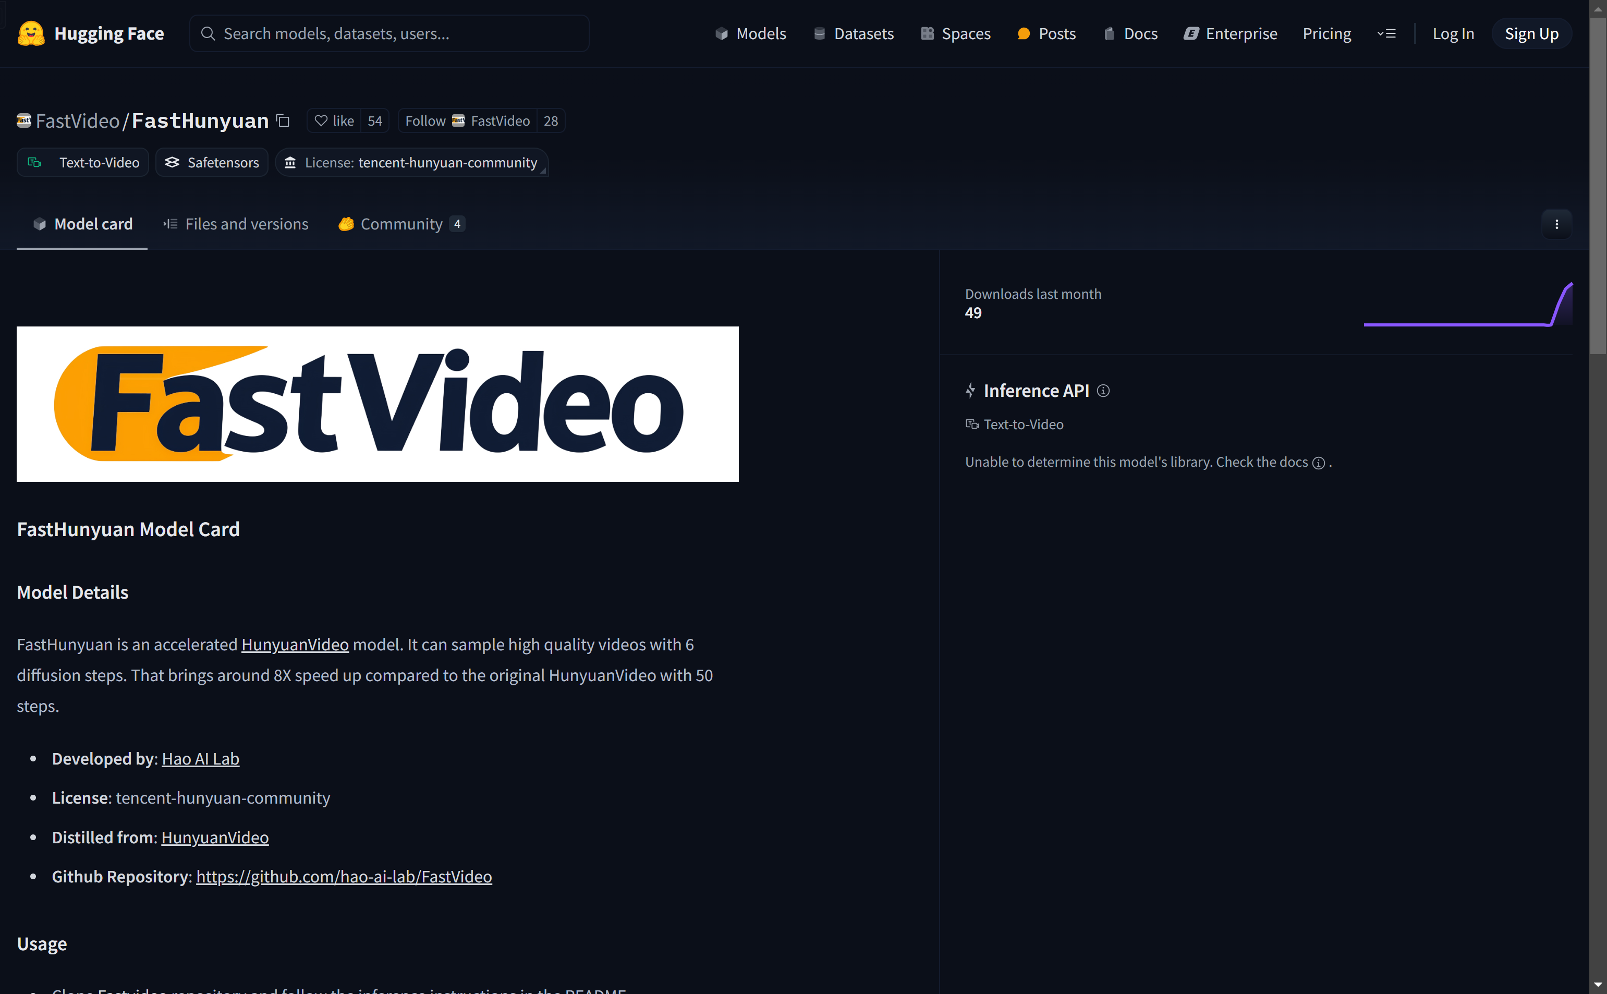Screen dimensions: 1607x994
Task: Click the Files and versions list icon
Action: click(x=170, y=224)
